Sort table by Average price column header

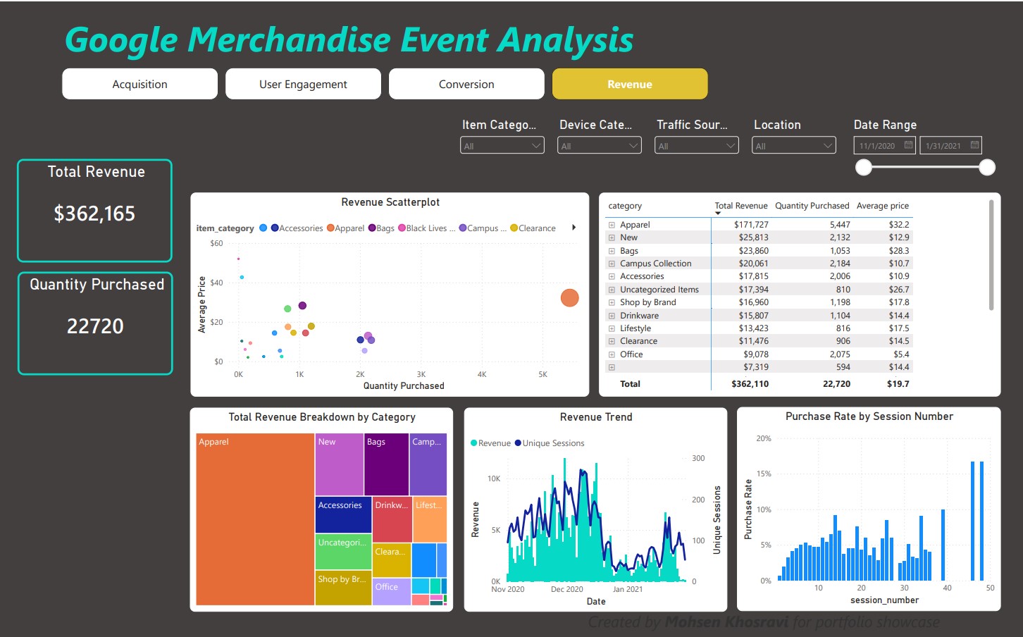pos(883,206)
